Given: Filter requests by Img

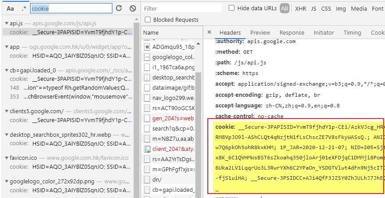Looking at the screenshot, I should [341, 8].
